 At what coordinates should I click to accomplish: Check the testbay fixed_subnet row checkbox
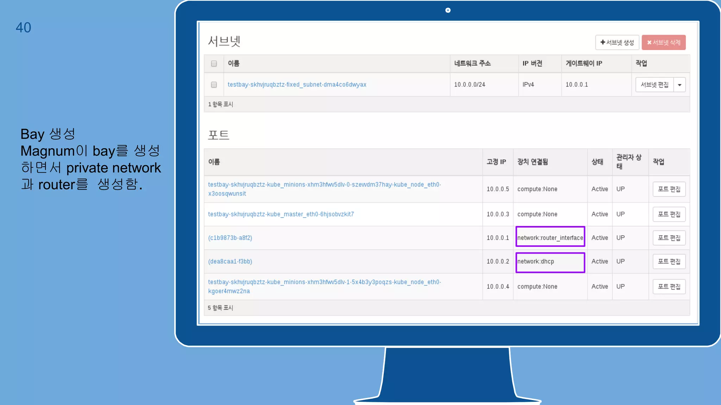[214, 85]
